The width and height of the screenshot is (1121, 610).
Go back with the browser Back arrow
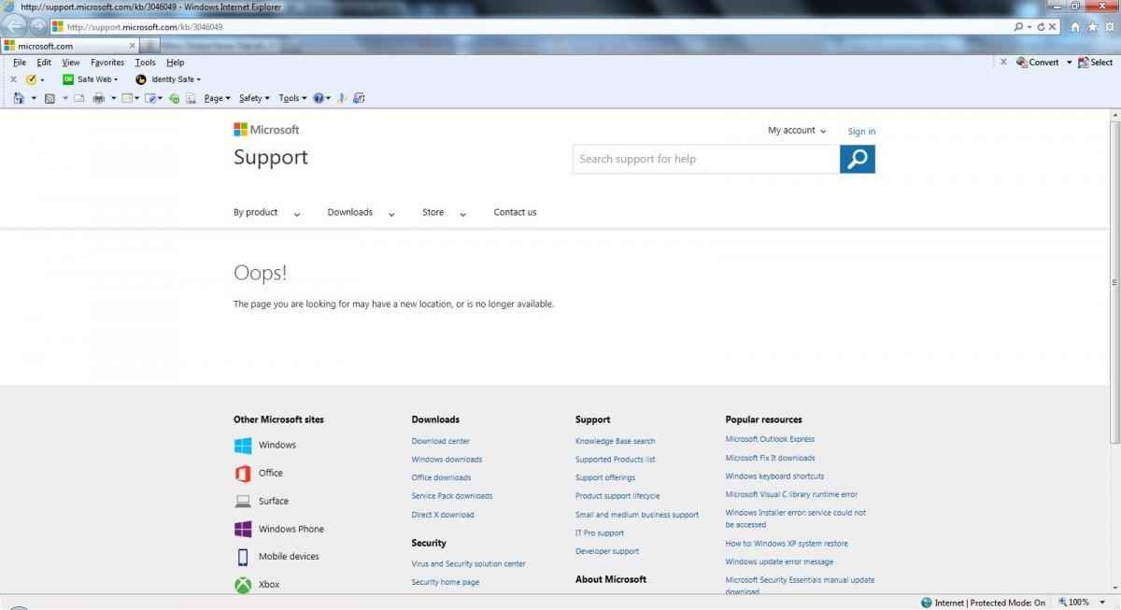tap(16, 26)
